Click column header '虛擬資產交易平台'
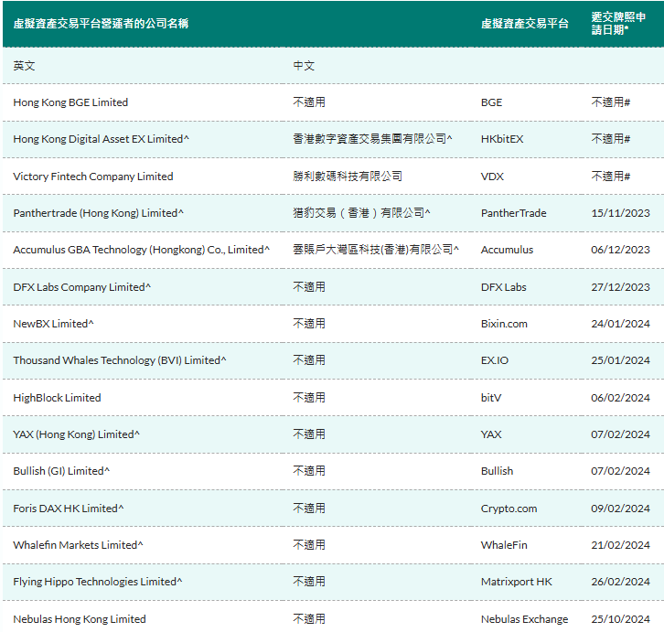The height and width of the screenshot is (632, 664). [524, 23]
